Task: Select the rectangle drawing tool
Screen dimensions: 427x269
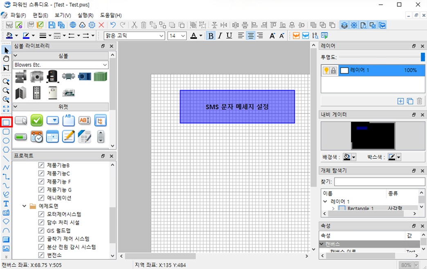Action: click(x=6, y=122)
